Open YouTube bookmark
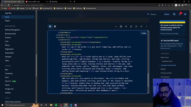Viewport: 191px width, 107px height. (12, 8)
